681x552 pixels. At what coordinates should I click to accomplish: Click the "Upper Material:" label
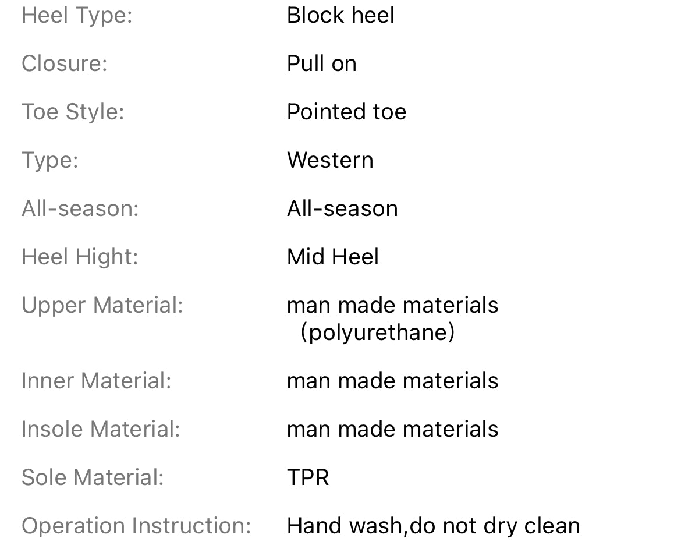[x=102, y=305]
